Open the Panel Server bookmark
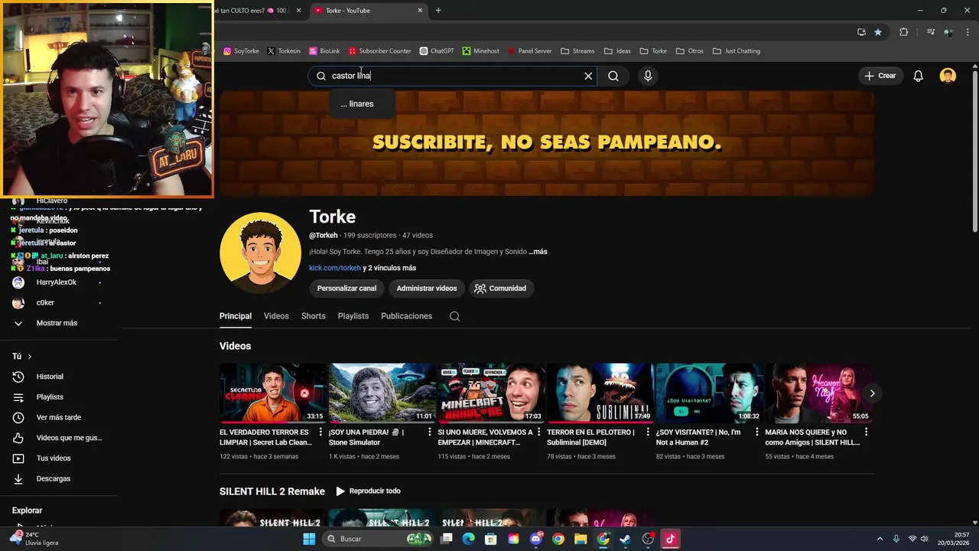This screenshot has width=979, height=551. click(x=529, y=51)
